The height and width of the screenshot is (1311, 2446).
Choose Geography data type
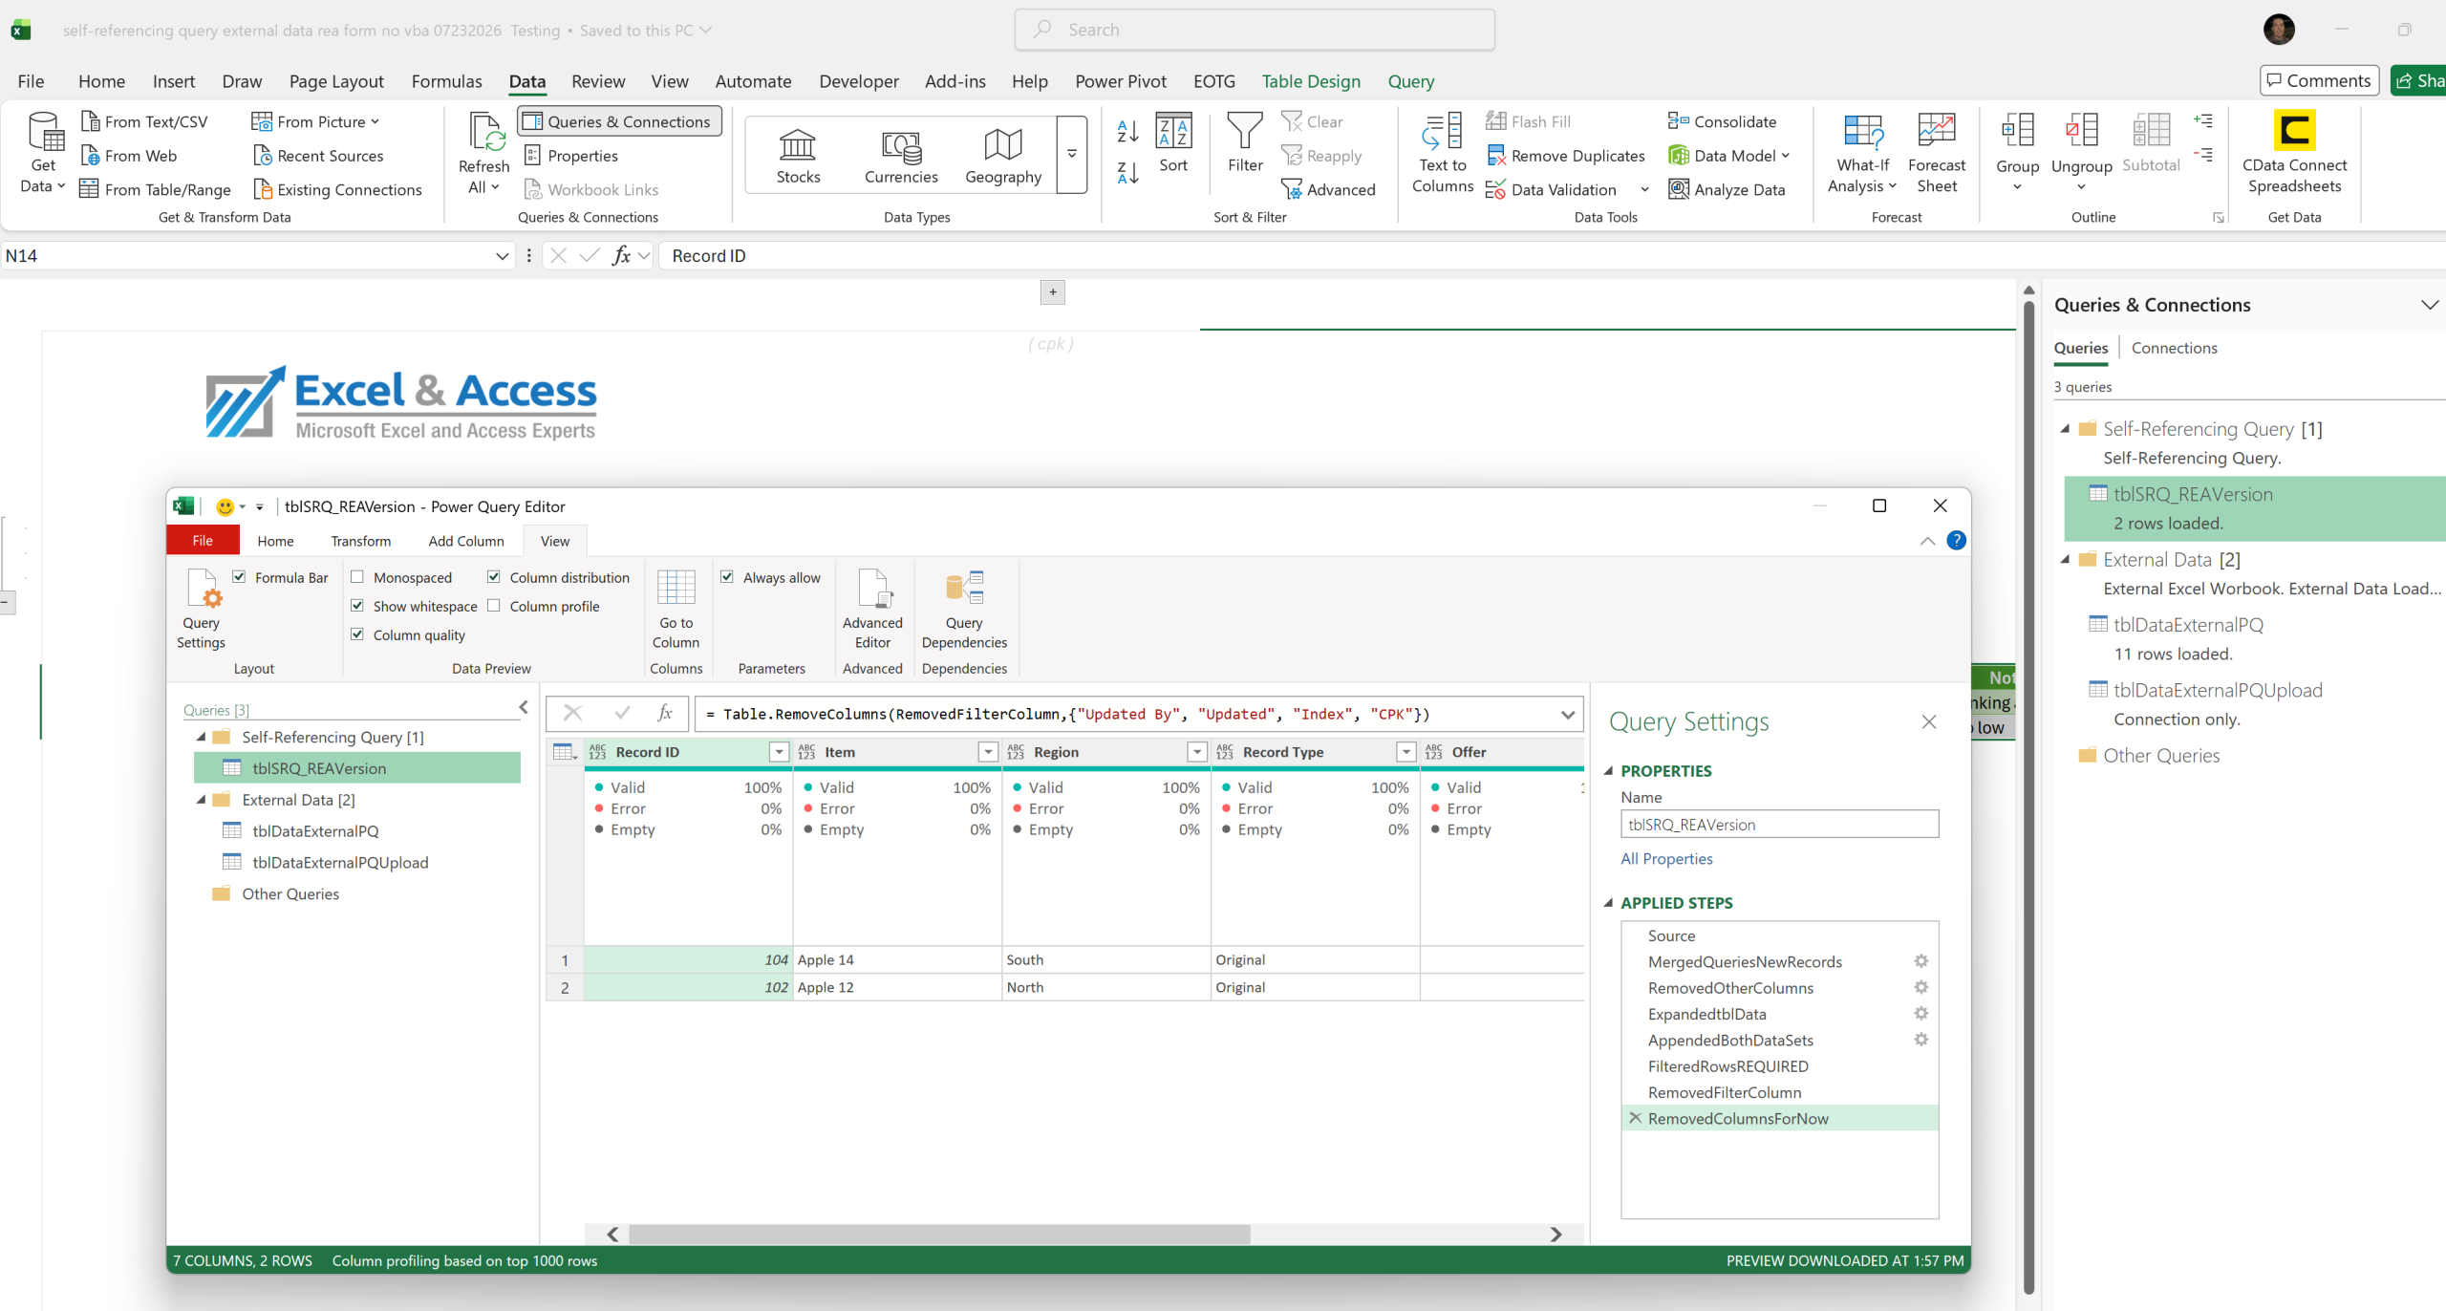pos(1002,156)
